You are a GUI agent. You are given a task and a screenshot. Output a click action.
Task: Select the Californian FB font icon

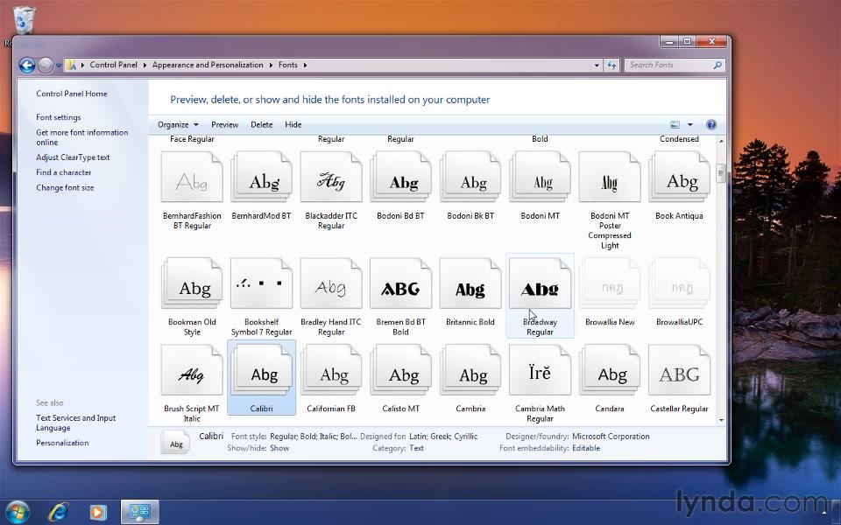[331, 370]
